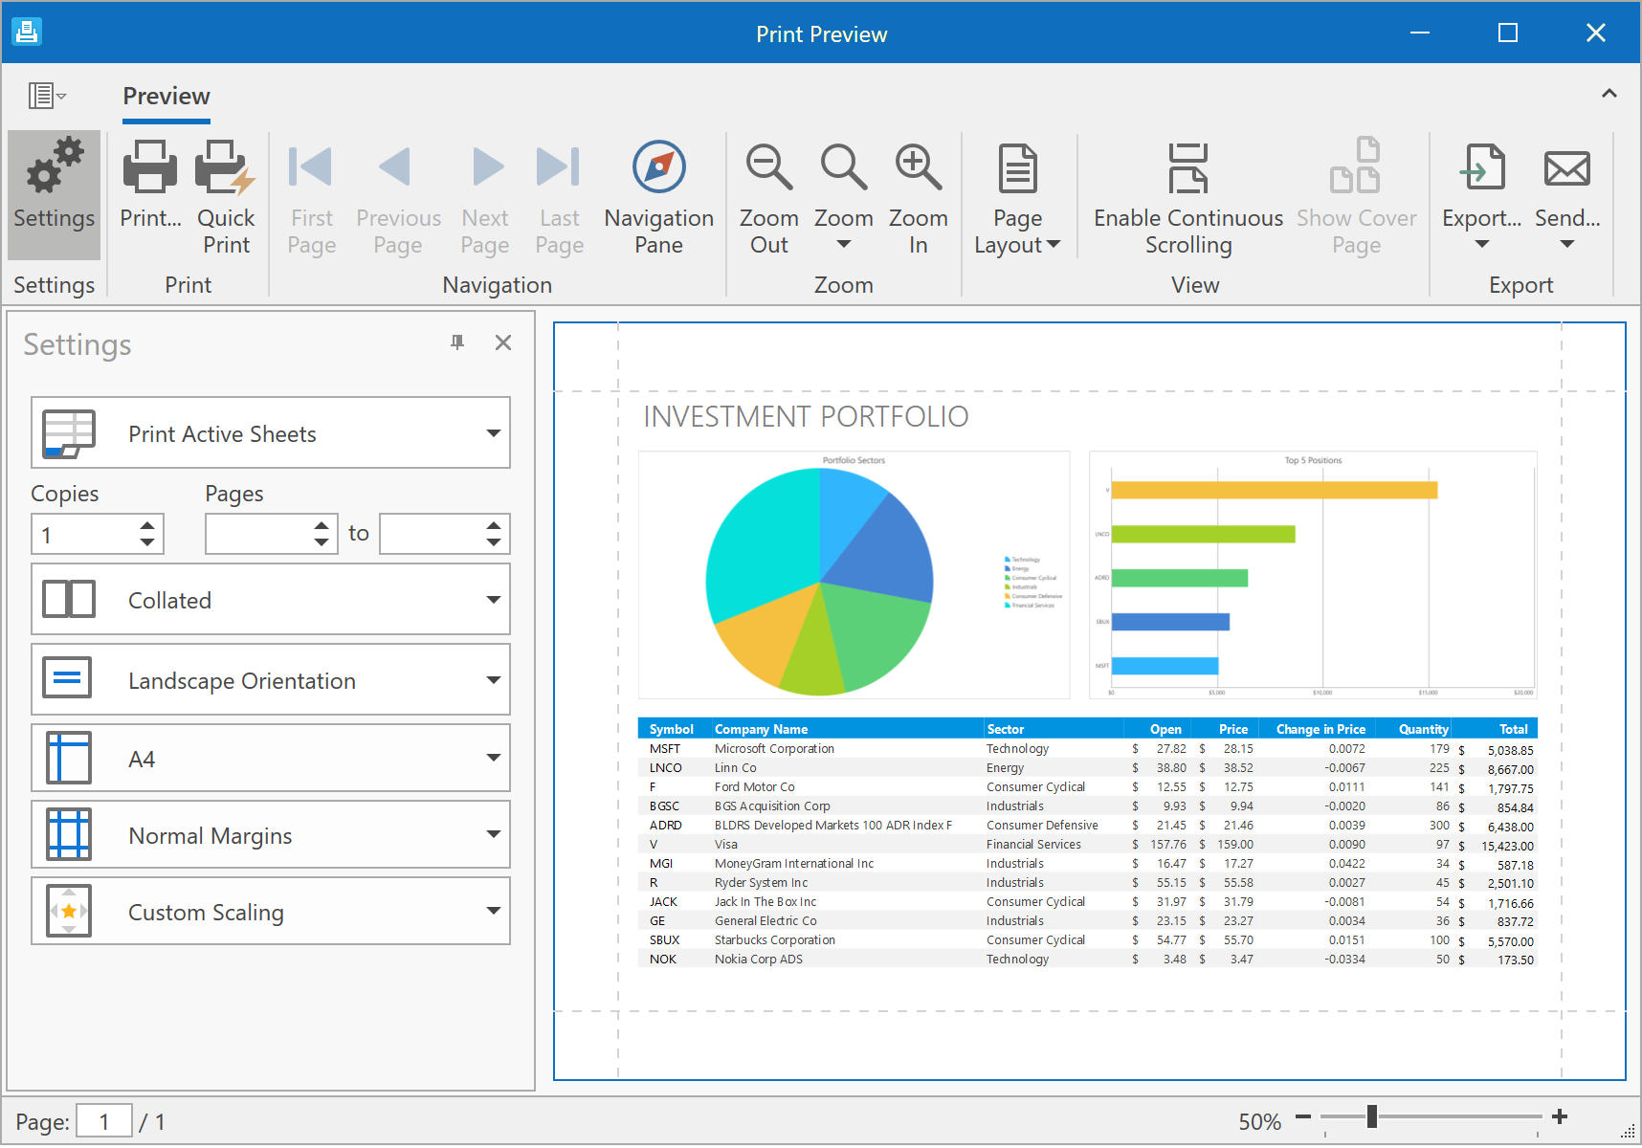Screen dimensions: 1642x1148
Task: Open the A4 paper size dropdown
Action: tap(493, 758)
